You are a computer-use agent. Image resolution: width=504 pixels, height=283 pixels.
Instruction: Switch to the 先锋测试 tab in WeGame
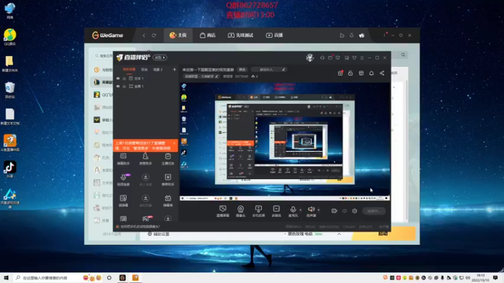click(x=241, y=35)
